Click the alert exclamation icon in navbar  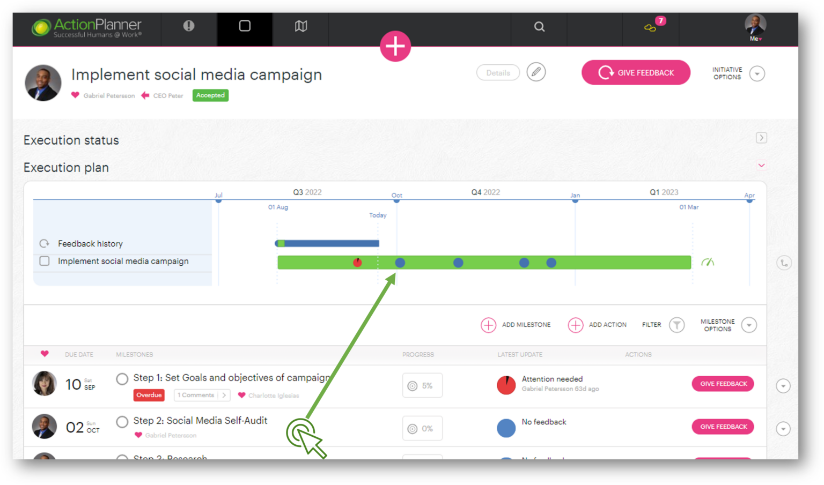point(189,26)
